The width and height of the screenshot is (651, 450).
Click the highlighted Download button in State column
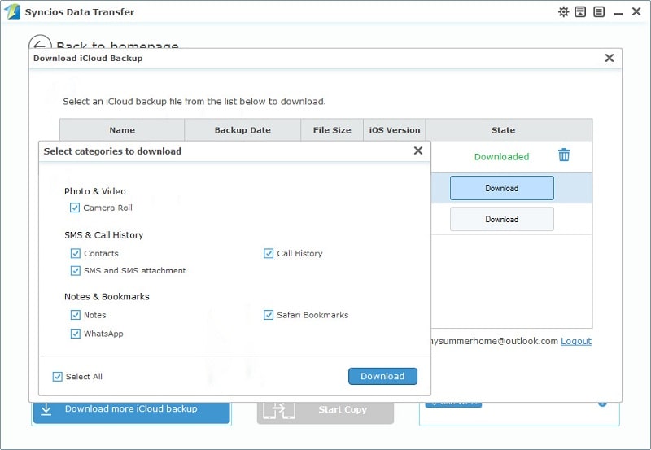coord(501,188)
